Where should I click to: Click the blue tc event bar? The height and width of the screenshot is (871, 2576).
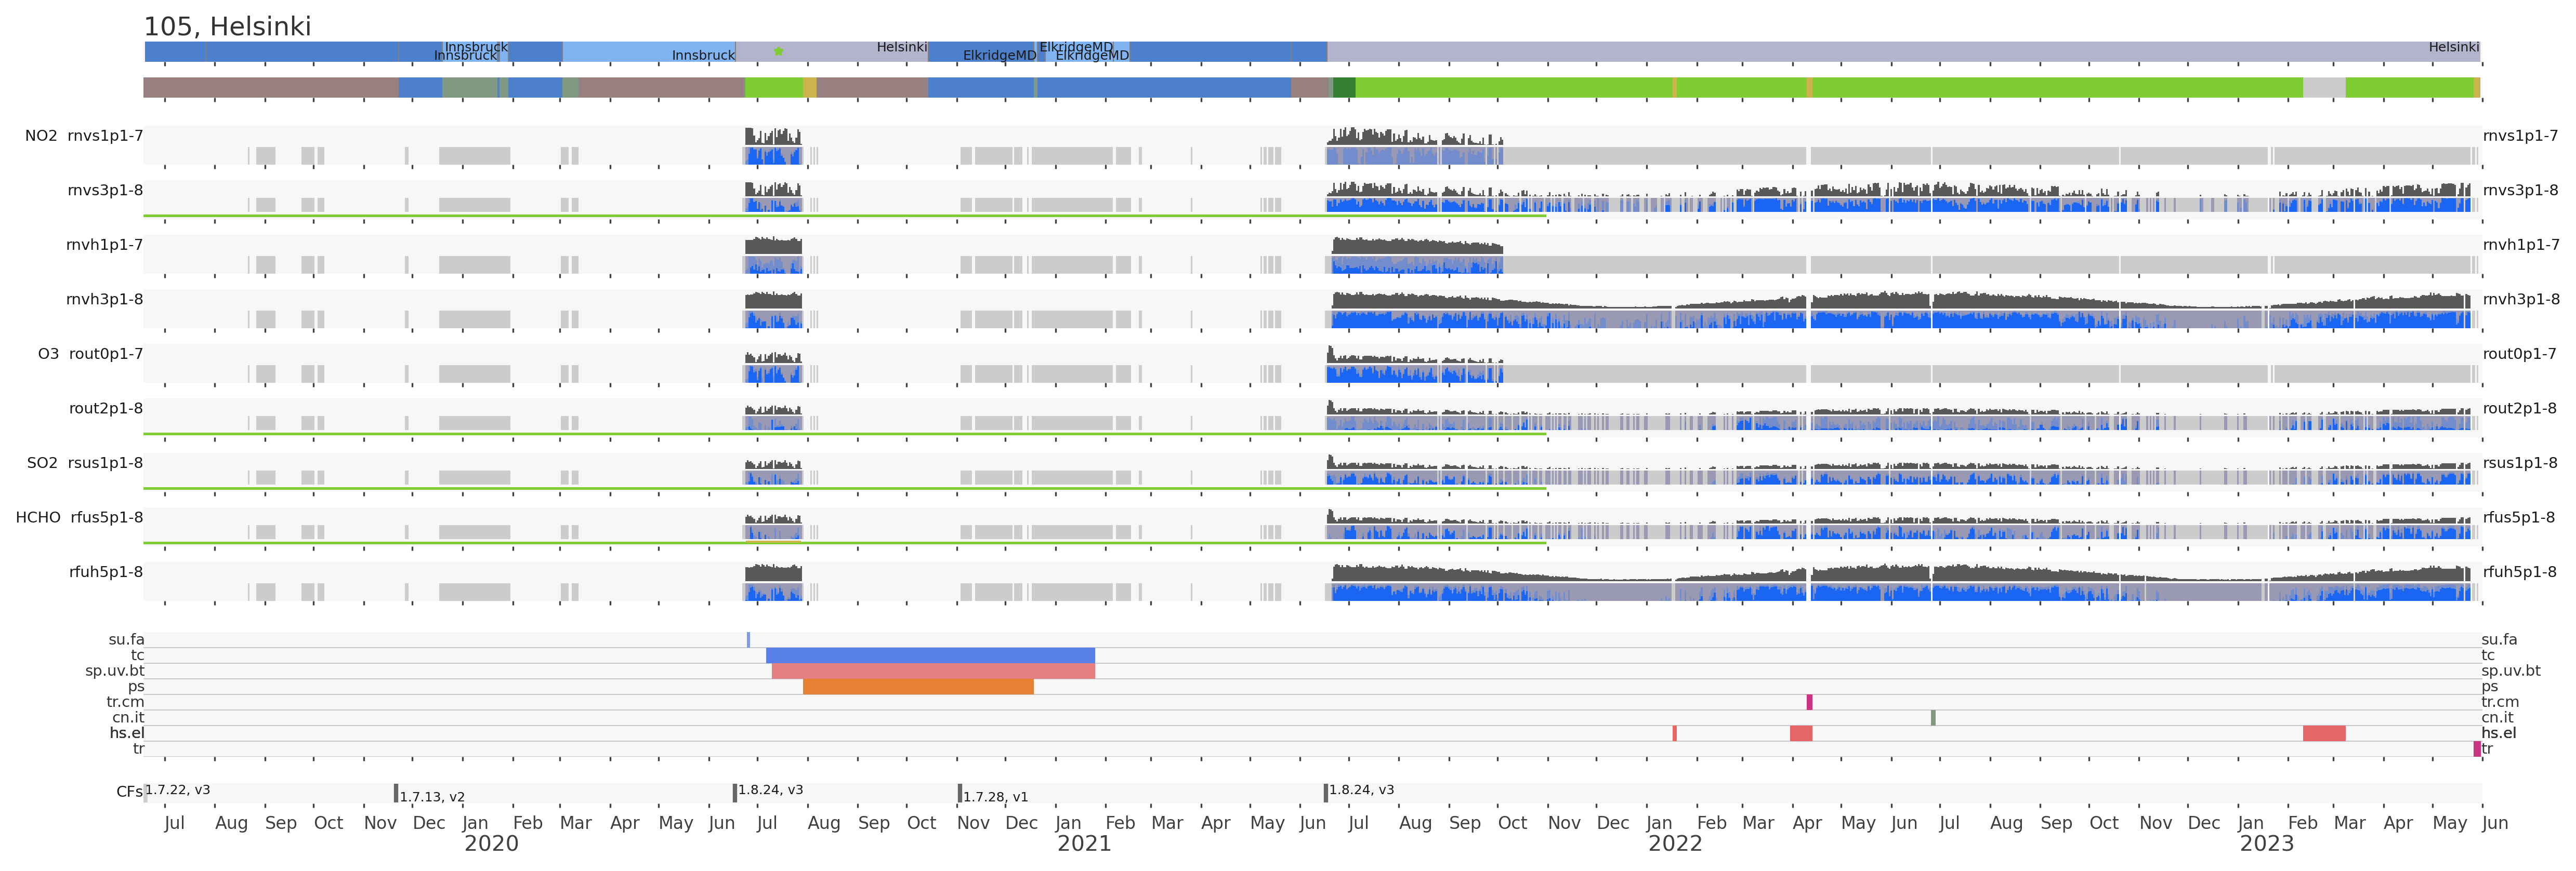[x=930, y=655]
